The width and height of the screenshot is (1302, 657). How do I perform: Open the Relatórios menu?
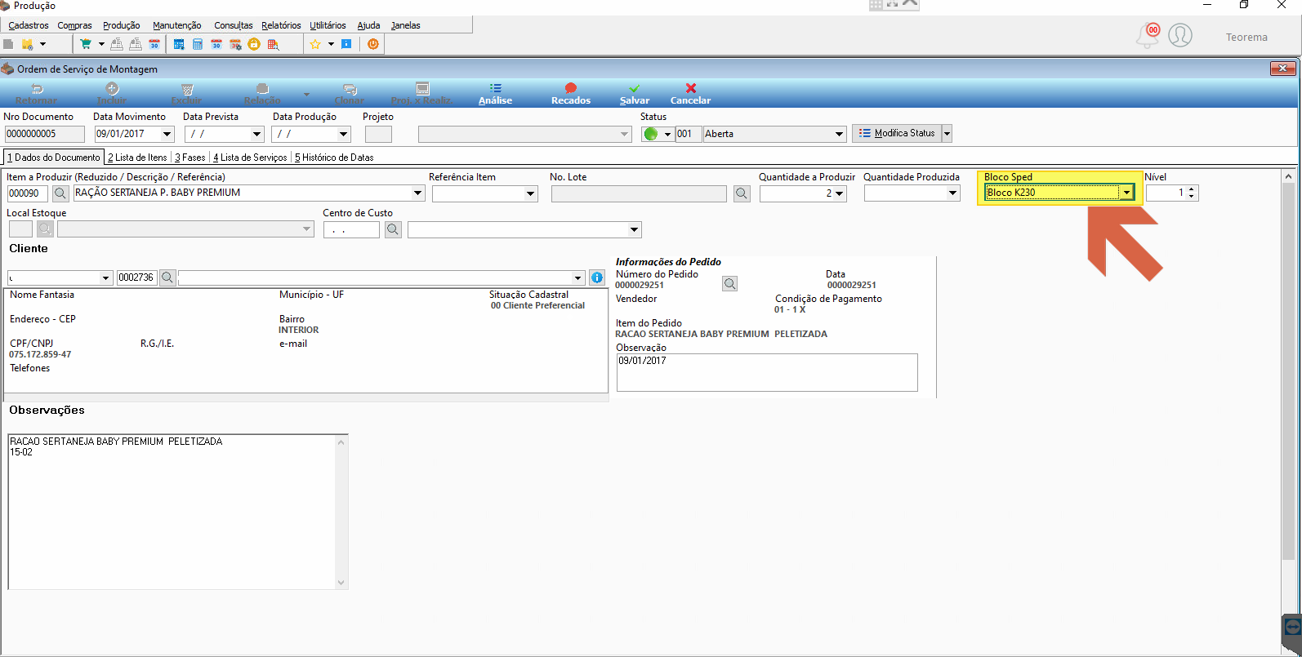coord(281,25)
